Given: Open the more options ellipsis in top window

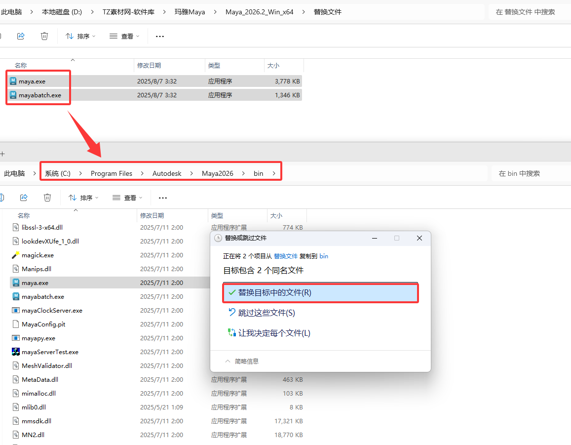Looking at the screenshot, I should [160, 36].
